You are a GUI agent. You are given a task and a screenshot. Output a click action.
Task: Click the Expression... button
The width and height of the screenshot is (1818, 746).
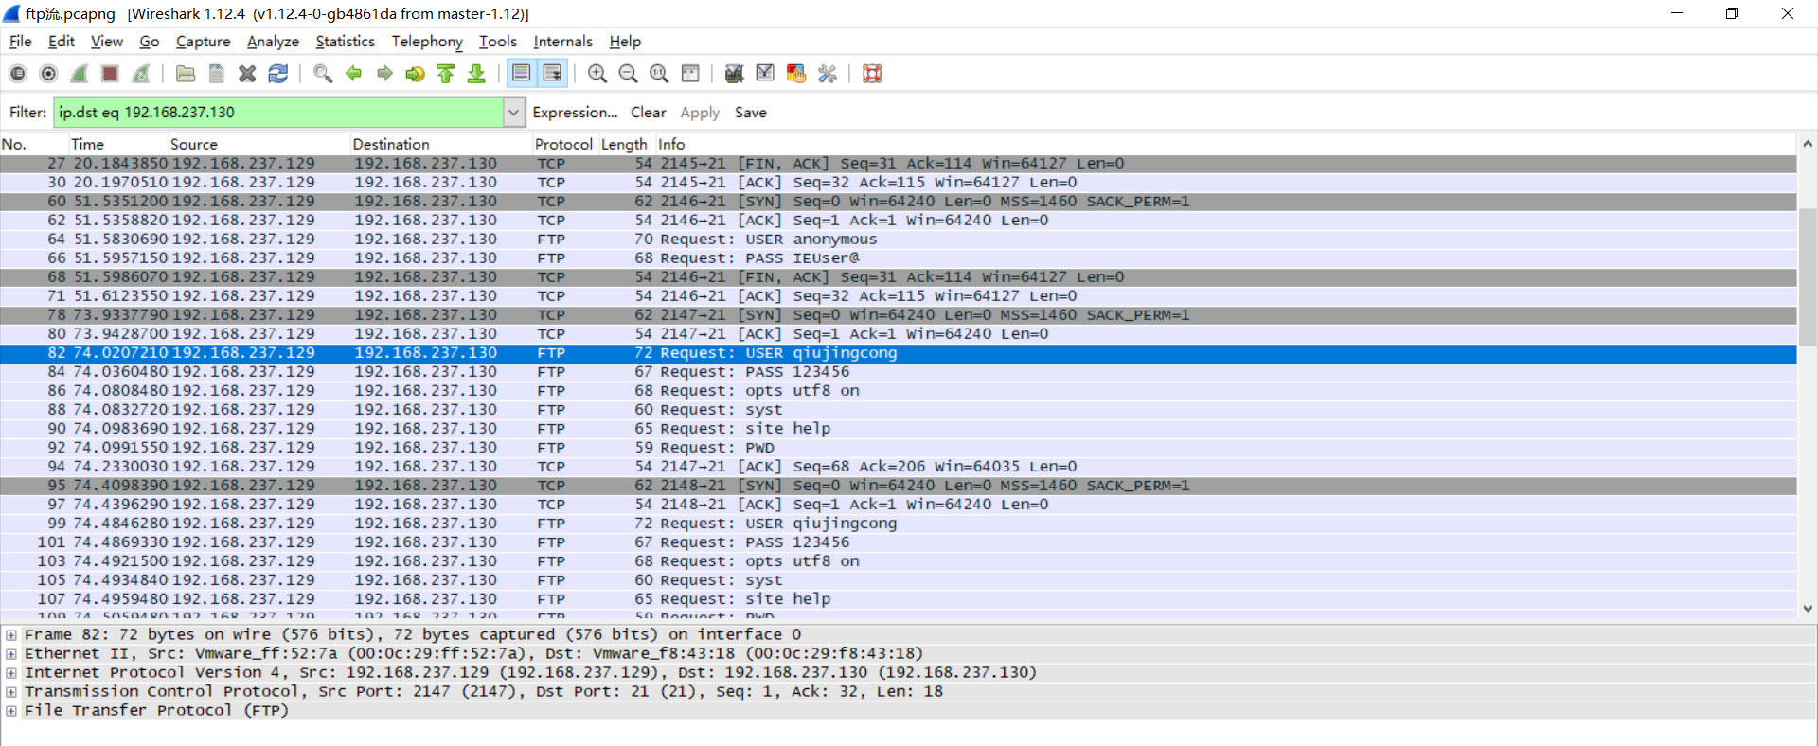click(575, 113)
